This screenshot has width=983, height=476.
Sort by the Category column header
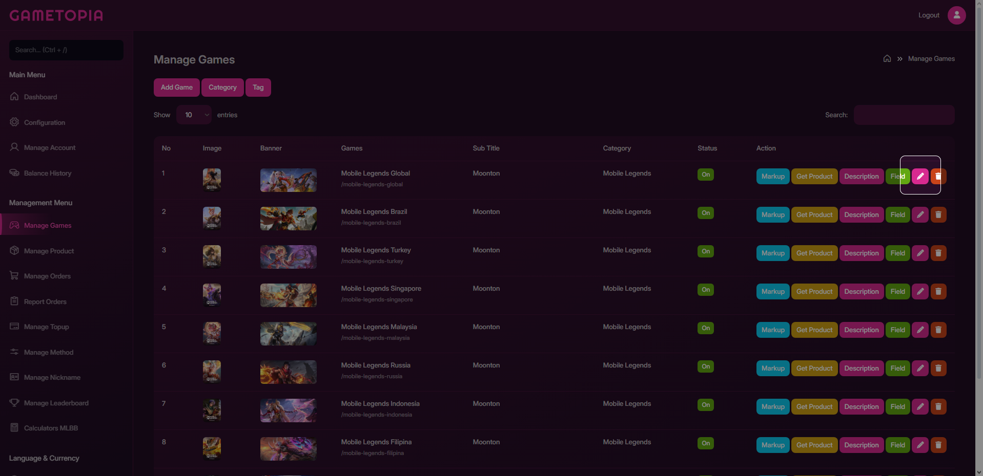617,148
